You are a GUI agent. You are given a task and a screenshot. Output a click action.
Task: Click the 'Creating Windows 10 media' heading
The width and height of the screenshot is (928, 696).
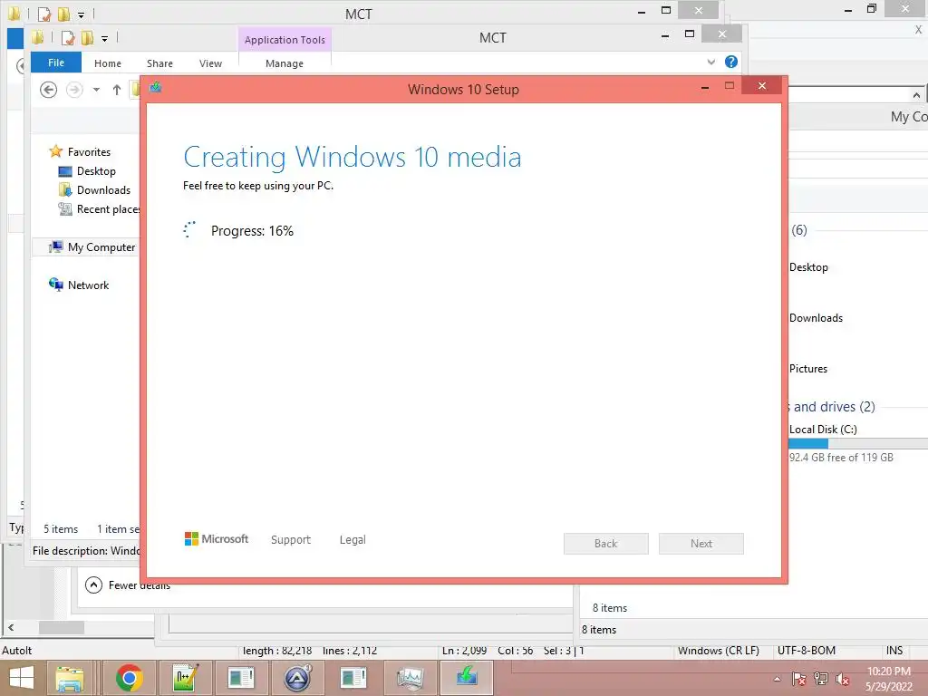[353, 158]
